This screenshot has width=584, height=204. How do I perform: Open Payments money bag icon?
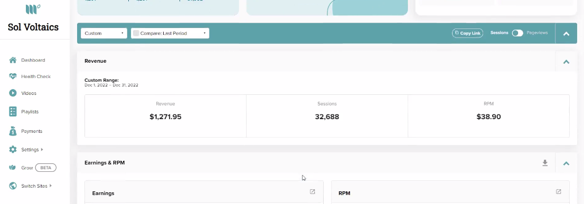tap(13, 131)
